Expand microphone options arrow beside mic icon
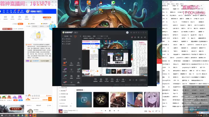Viewport: 209px width, 117px height. (x=120, y=80)
